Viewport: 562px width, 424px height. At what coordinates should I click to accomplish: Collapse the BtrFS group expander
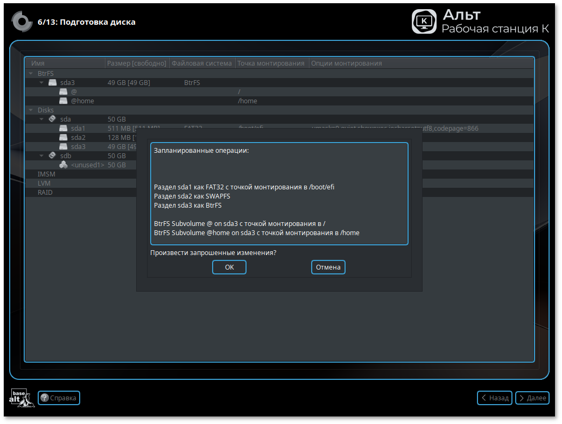click(31, 73)
